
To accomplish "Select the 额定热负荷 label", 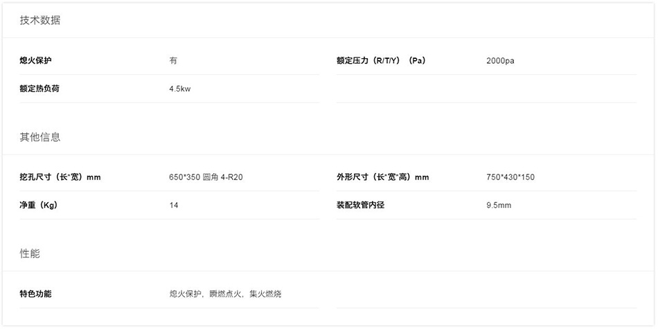I will [x=39, y=89].
